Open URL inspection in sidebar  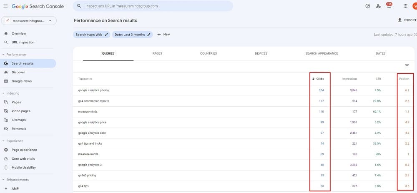click(x=23, y=42)
